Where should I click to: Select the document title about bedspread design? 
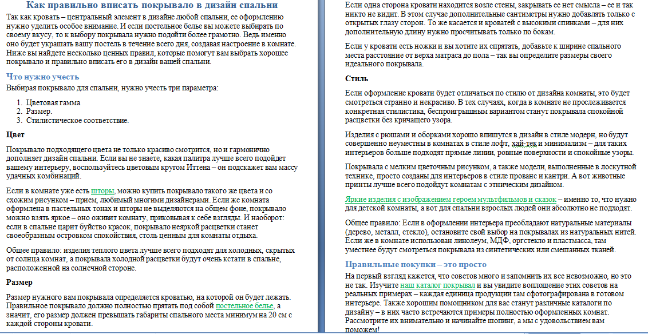point(154,6)
